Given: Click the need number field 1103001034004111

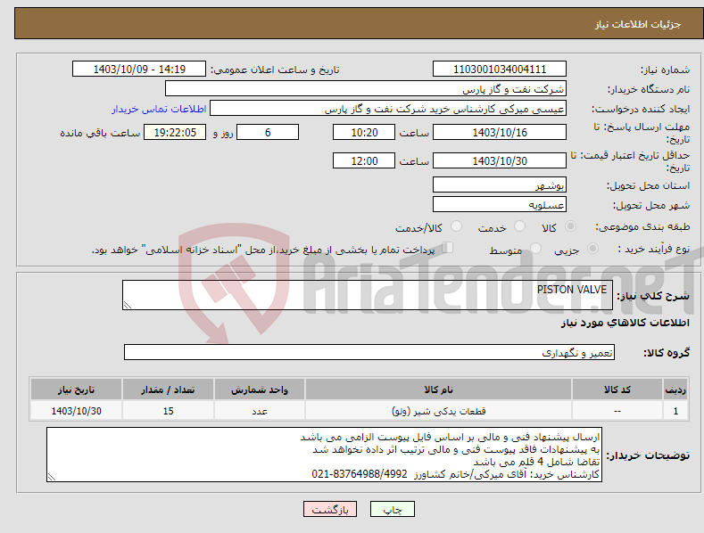Looking at the screenshot, I should 500,70.
